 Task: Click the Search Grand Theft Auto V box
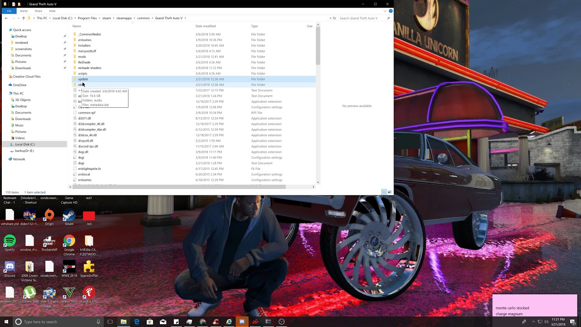tap(364, 18)
